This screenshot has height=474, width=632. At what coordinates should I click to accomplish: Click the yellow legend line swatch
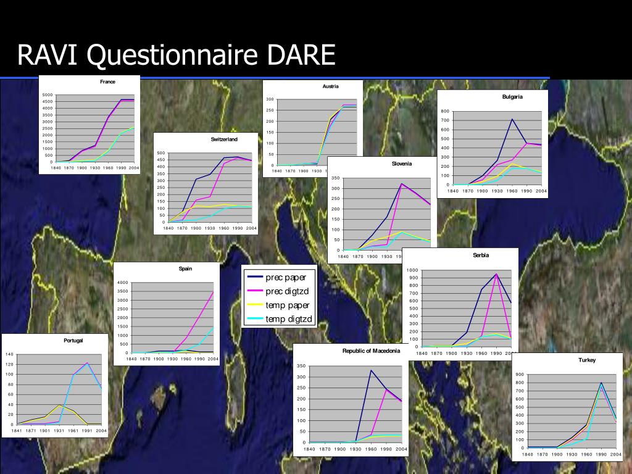click(x=255, y=305)
